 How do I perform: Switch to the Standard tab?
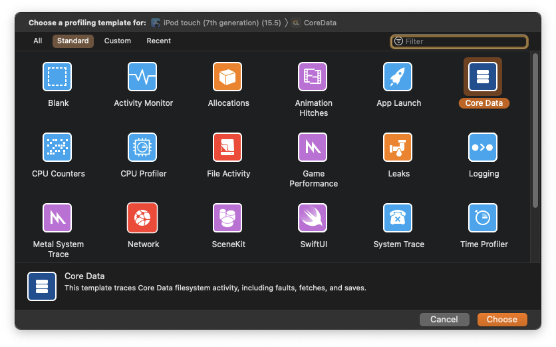coord(73,41)
